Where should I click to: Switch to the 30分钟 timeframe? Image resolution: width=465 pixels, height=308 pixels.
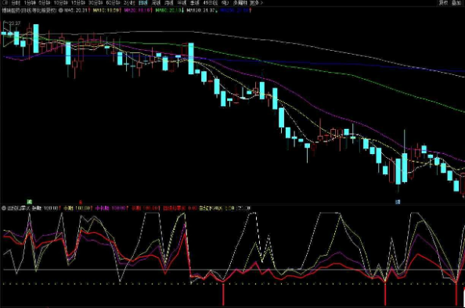coord(96,3)
